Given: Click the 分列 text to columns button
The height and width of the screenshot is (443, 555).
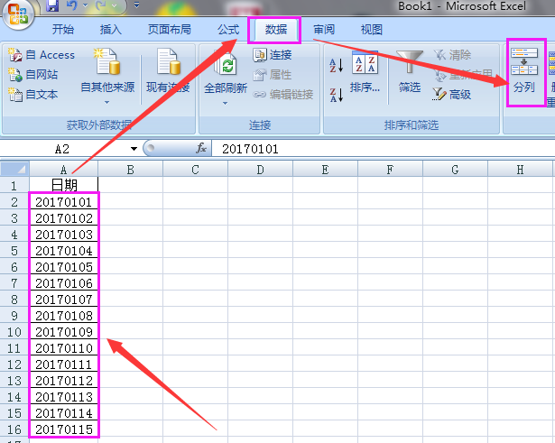Looking at the screenshot, I should point(524,70).
